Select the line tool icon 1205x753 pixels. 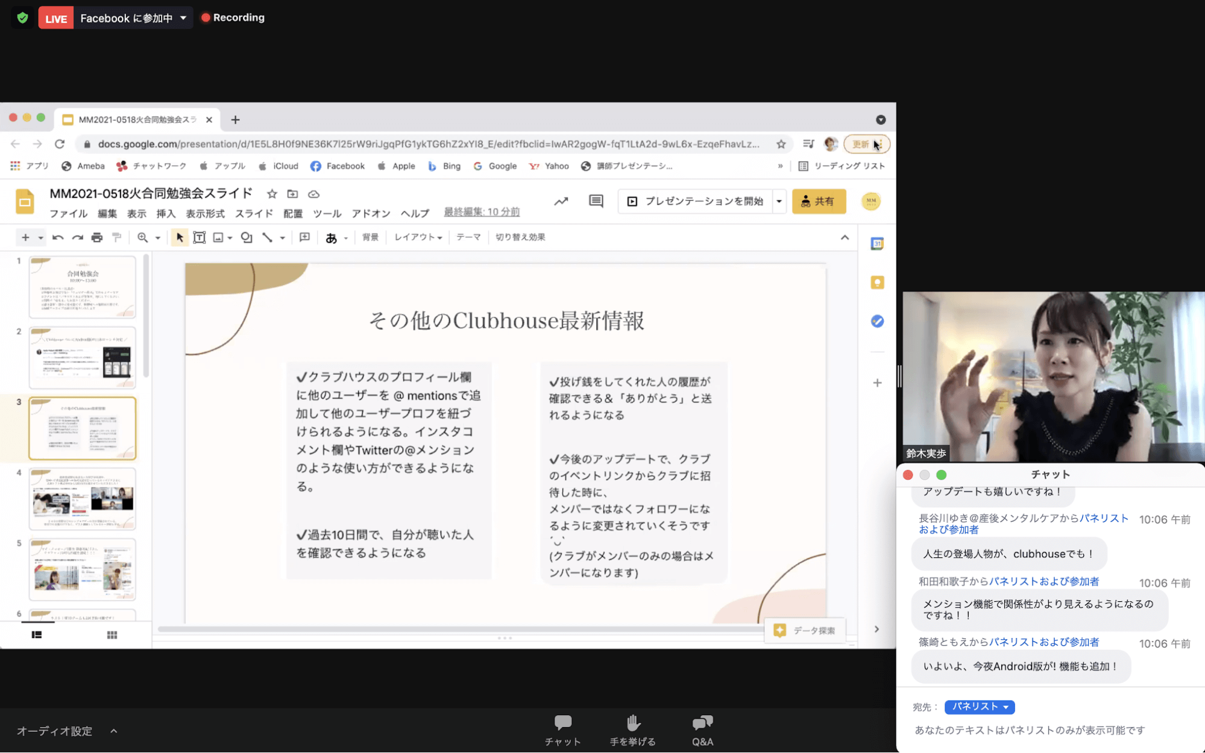coord(267,237)
